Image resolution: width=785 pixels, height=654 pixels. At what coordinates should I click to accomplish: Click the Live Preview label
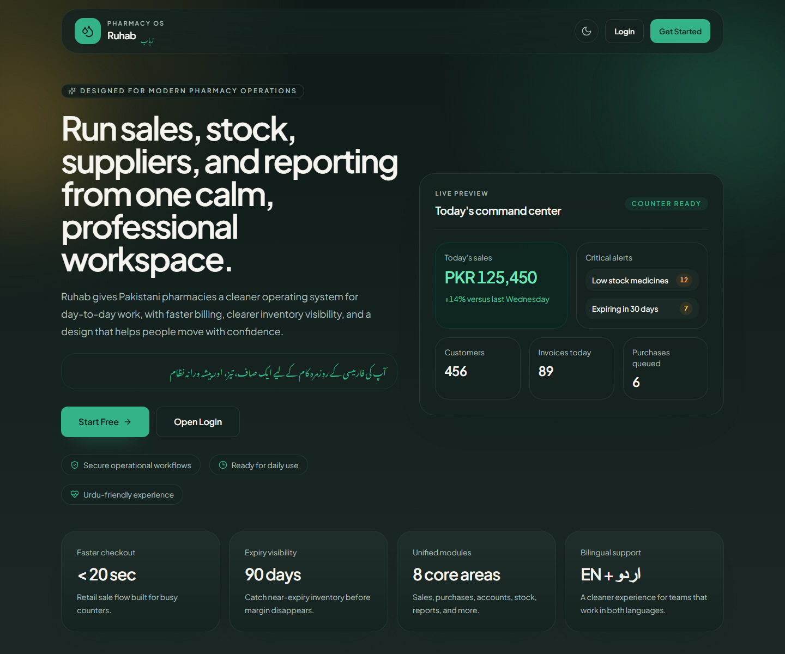tap(462, 193)
